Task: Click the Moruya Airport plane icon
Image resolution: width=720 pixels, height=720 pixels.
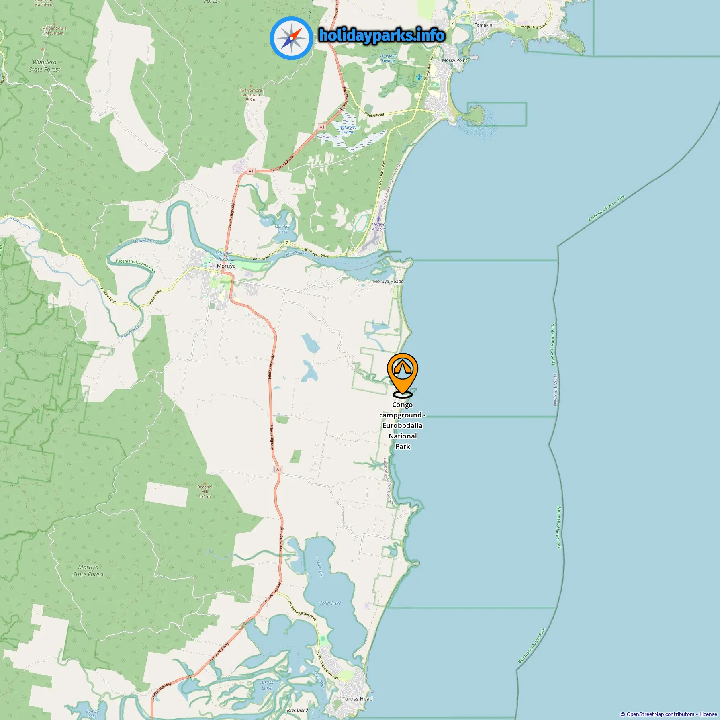Action: coord(378,219)
